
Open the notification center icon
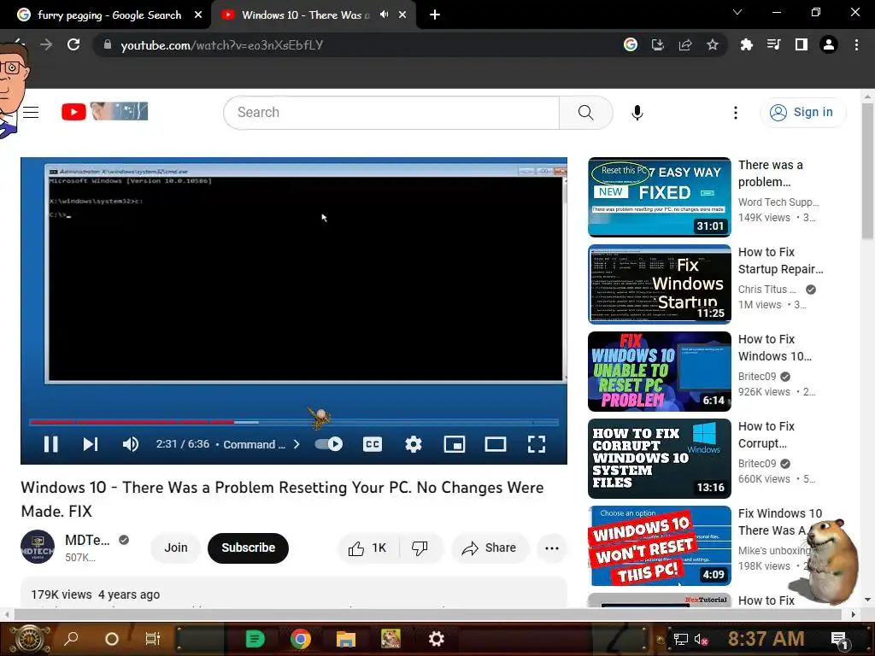(x=841, y=640)
